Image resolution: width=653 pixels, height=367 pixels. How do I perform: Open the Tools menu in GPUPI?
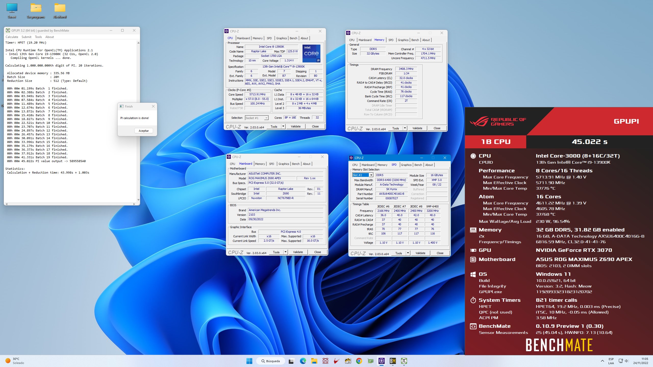coord(38,37)
